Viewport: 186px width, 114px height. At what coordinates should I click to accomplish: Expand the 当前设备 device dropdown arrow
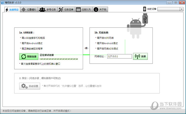pyautogui.click(x=182, y=9)
